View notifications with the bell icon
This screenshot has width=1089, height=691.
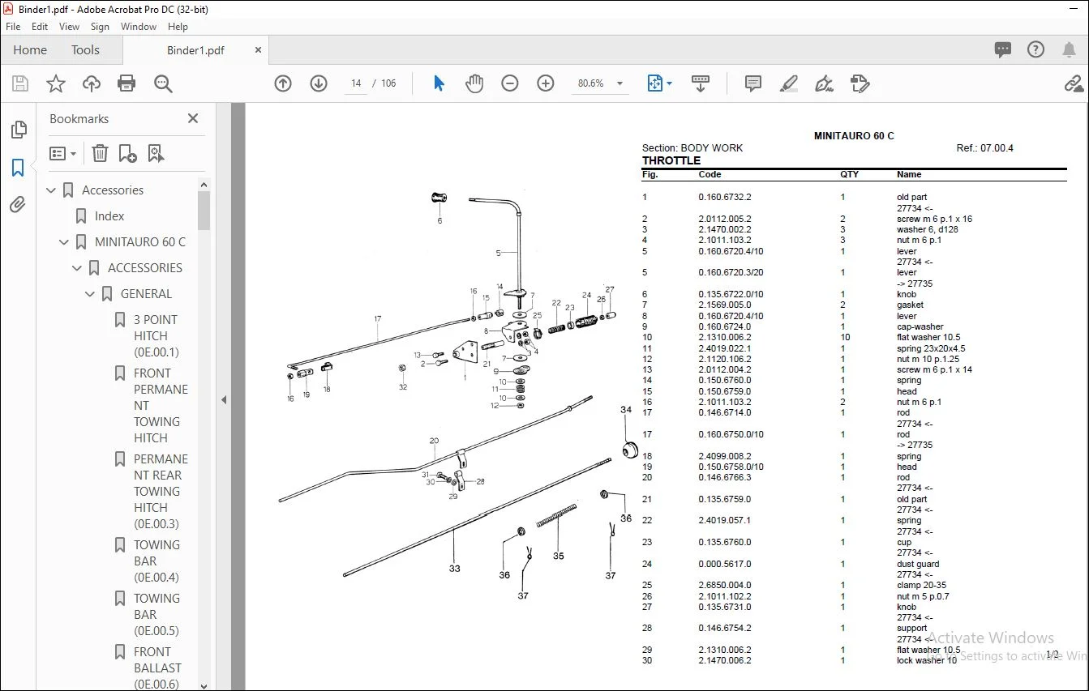tap(1069, 50)
